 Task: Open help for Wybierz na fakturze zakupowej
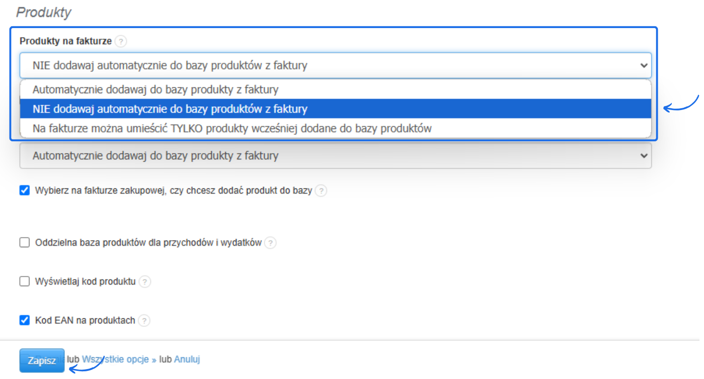[321, 191]
